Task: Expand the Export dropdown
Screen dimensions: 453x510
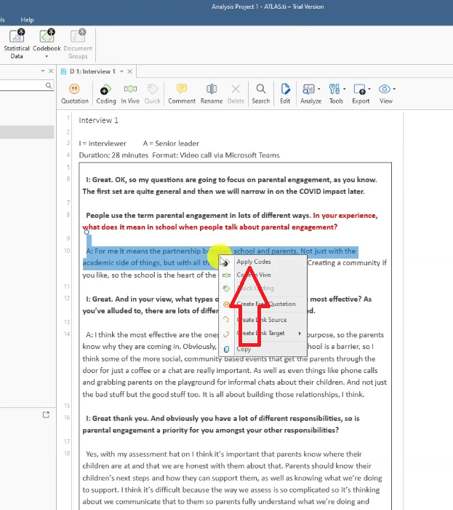Action: 361,93
